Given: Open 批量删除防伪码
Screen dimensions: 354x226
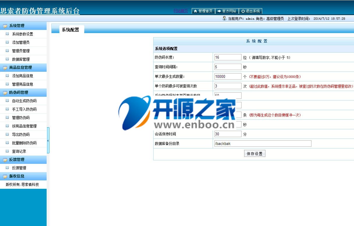Looking at the screenshot, I should (24, 143).
